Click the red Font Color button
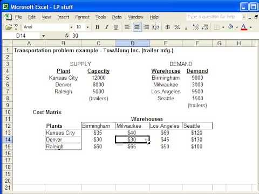Viewport: 259px width, 194px height. (244, 27)
